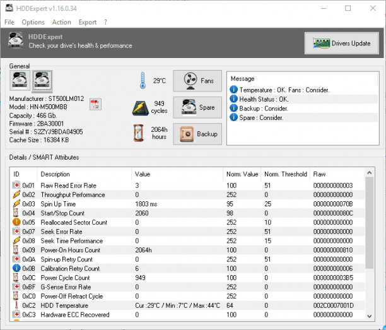Open the PDF datasheet icon beside the model

point(95,104)
